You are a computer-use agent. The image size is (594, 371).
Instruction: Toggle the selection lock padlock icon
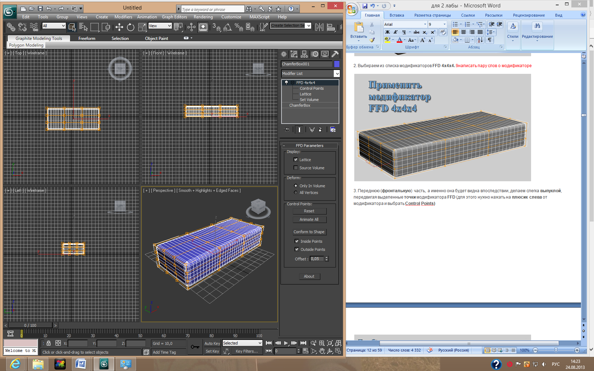[x=48, y=343]
